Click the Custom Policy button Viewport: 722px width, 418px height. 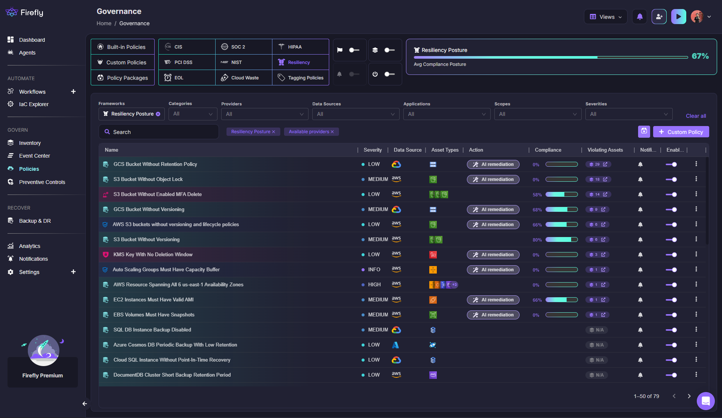point(681,132)
